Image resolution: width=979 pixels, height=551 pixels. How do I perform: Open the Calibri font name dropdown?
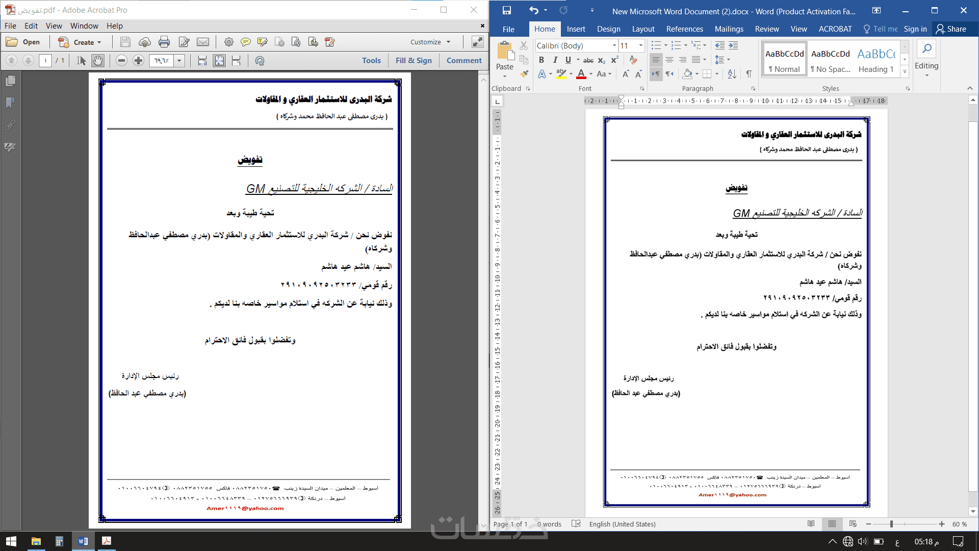pyautogui.click(x=614, y=46)
